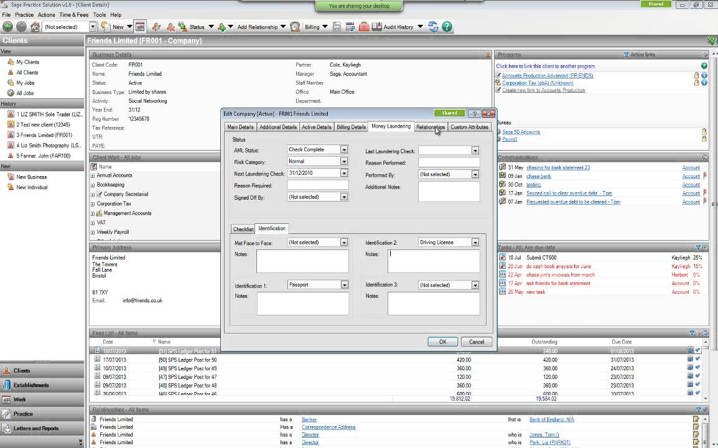Click the alarm clock icon in toolbar

[295, 27]
